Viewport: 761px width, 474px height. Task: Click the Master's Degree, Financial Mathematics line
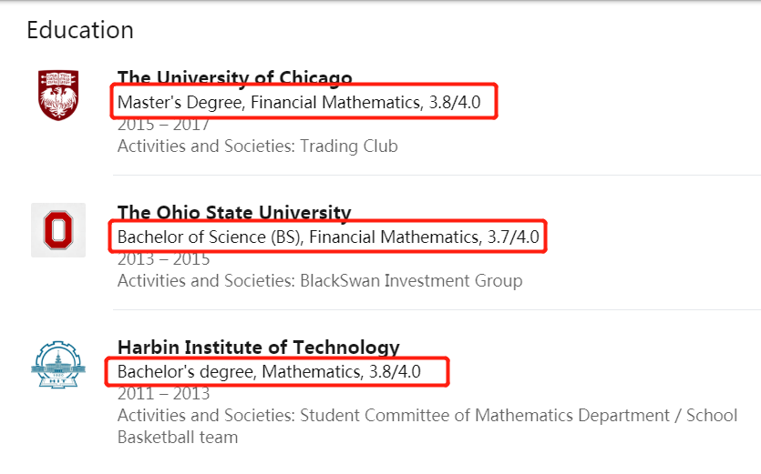[x=269, y=103]
